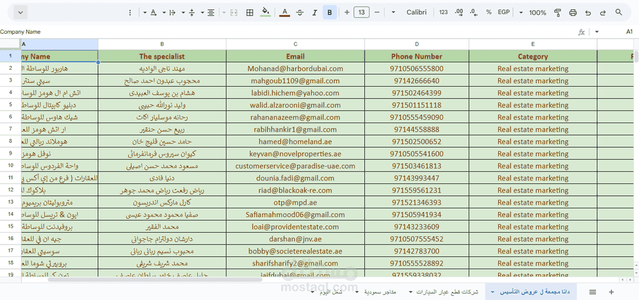The height and width of the screenshot is (300, 639).
Task: Select column B header
Action: [162, 44]
